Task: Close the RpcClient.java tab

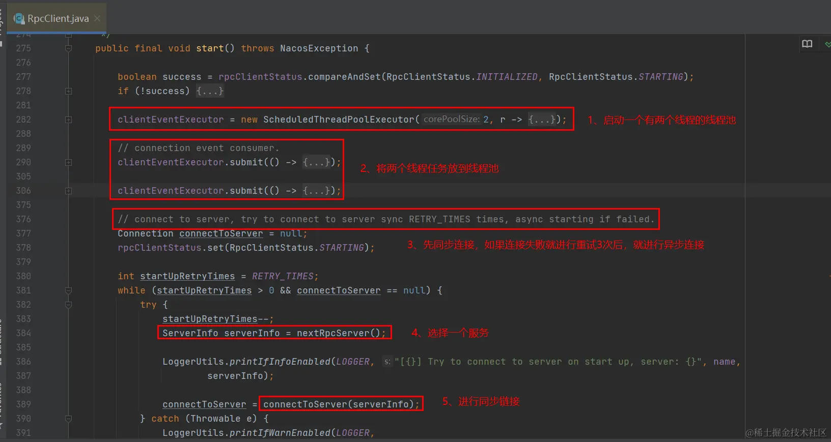Action: (x=97, y=18)
